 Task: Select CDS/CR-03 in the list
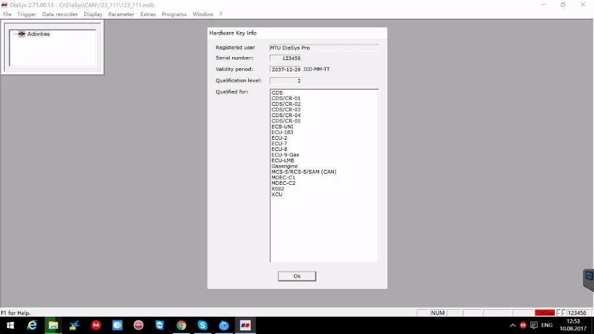pos(286,109)
